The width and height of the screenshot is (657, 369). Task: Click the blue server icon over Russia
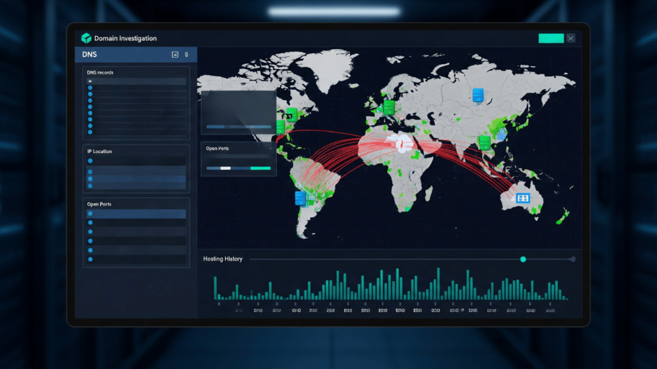click(477, 95)
